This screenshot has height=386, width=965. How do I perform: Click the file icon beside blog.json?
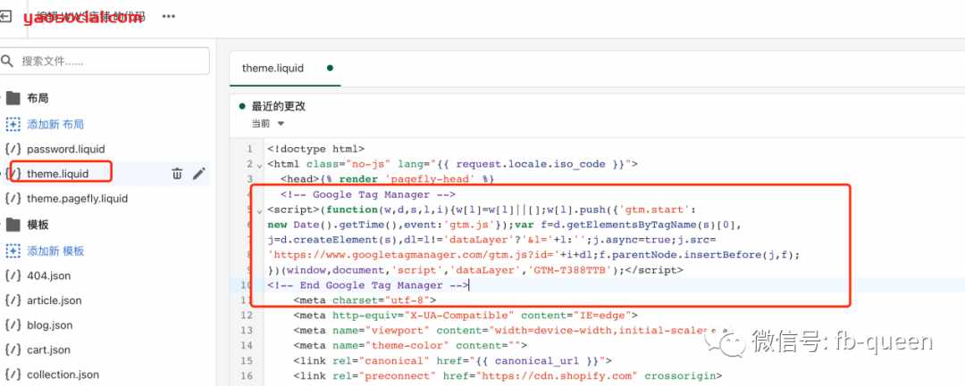point(13,325)
